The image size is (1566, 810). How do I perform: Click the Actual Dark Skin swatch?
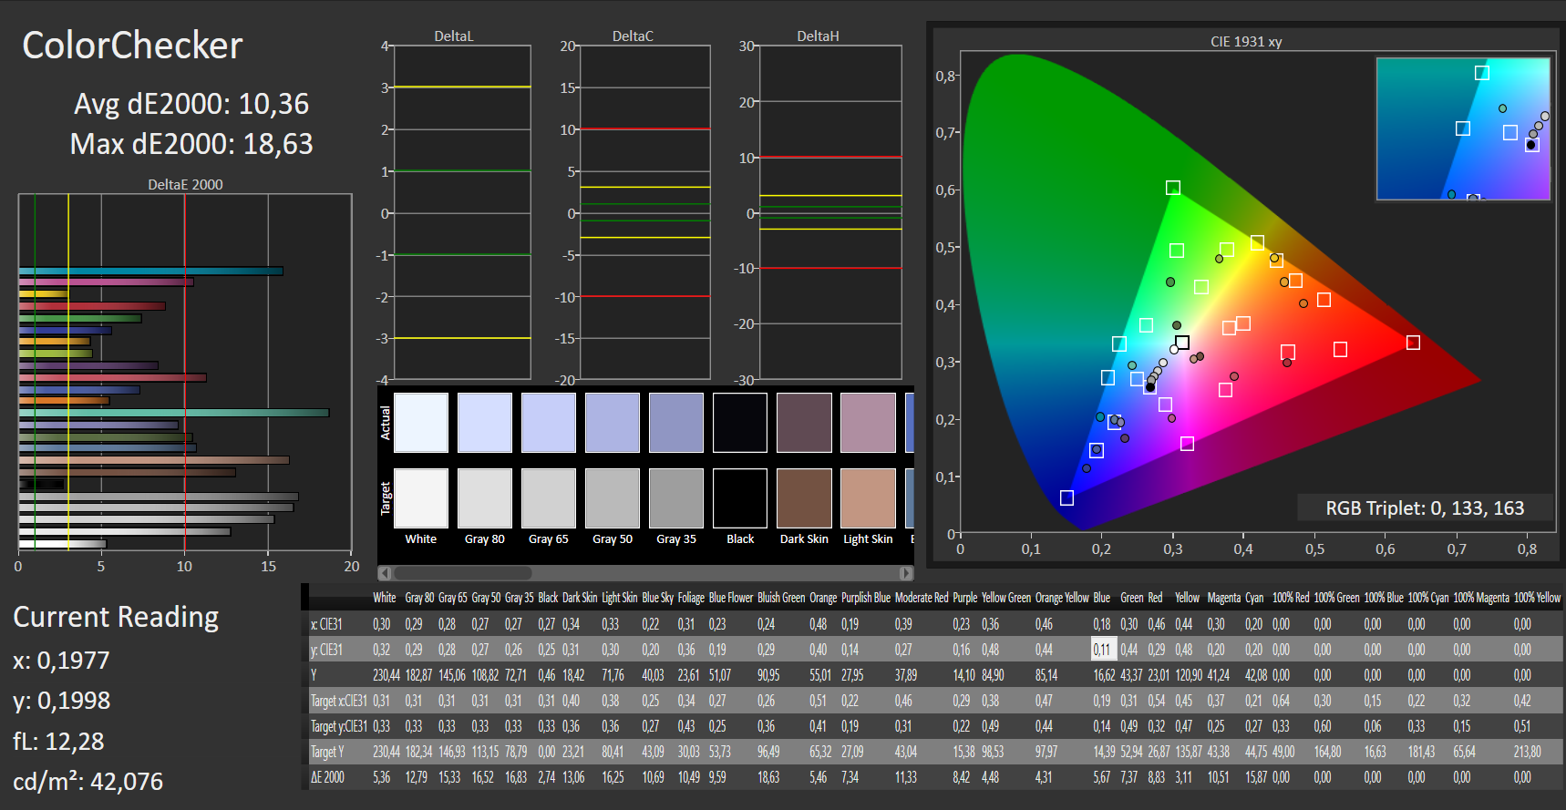click(x=804, y=423)
